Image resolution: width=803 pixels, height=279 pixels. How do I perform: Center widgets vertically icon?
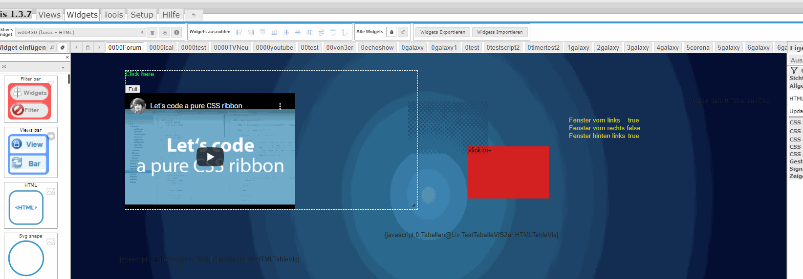coord(298,32)
